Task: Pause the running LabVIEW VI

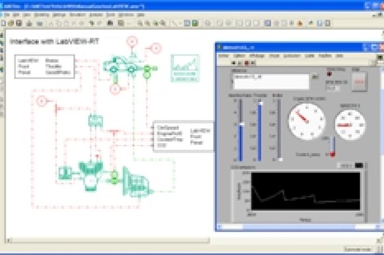Action: point(253,62)
